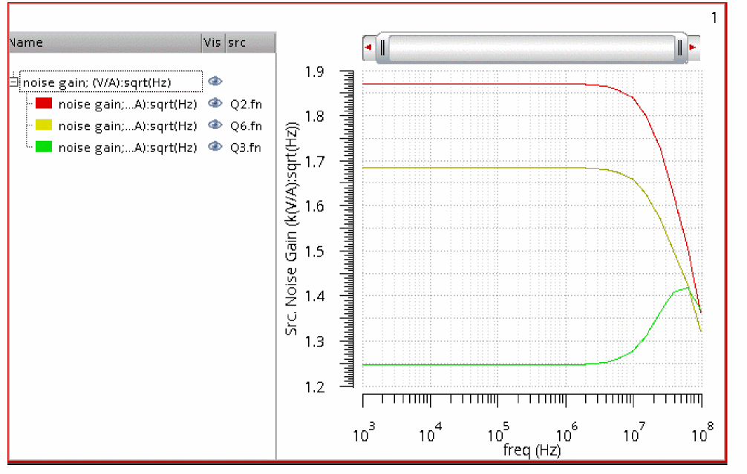Click the right red arrow of the zoom scrollbar

pos(693,47)
